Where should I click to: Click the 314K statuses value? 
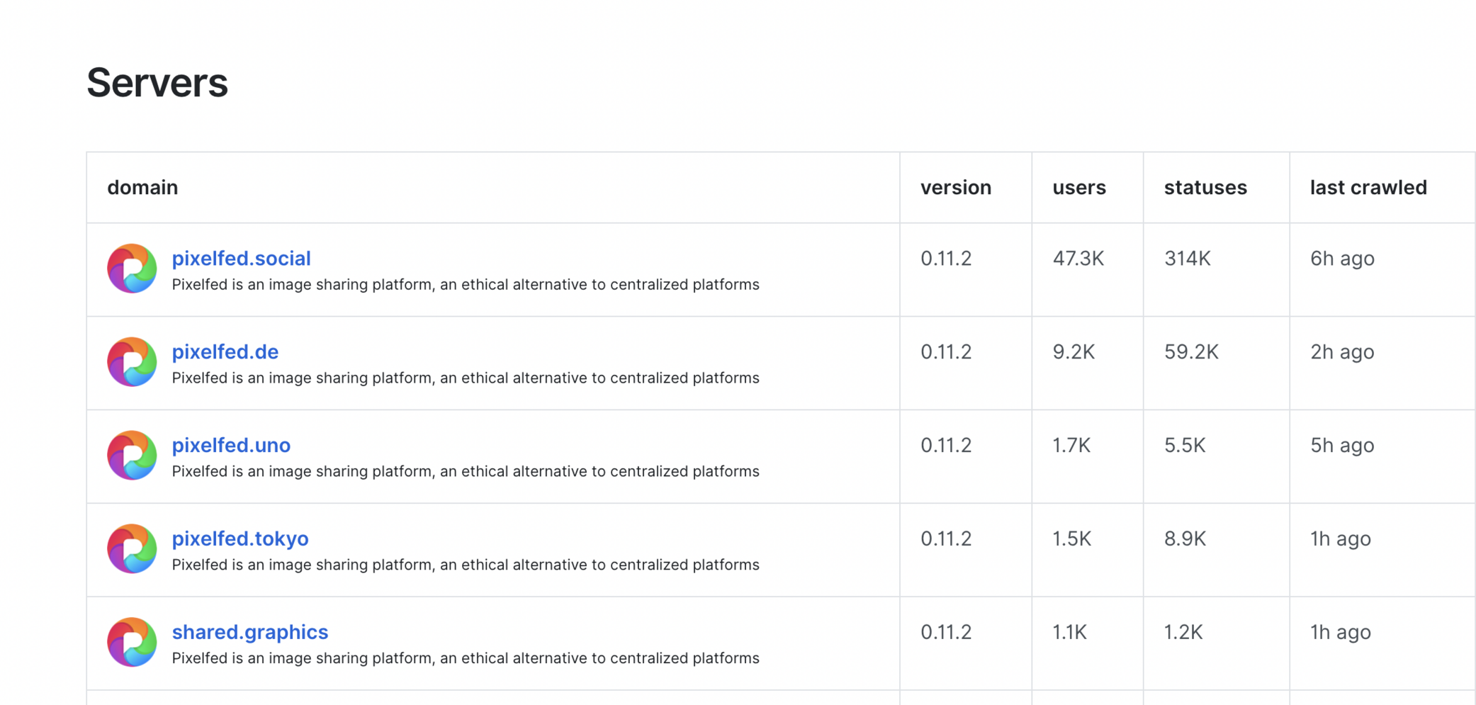pos(1187,259)
